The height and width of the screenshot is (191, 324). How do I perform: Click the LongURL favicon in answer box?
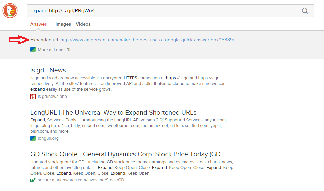coord(33,50)
